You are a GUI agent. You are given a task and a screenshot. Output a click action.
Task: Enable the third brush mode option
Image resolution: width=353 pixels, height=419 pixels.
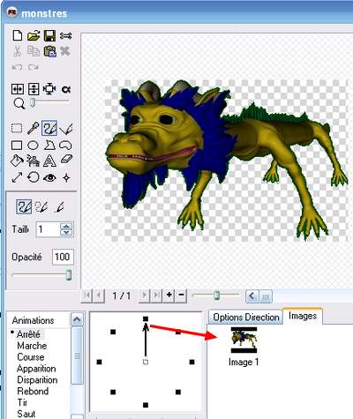tap(59, 207)
